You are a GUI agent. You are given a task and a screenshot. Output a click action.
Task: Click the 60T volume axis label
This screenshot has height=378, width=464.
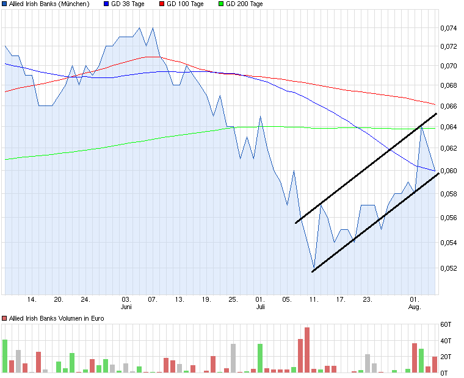[446, 324]
